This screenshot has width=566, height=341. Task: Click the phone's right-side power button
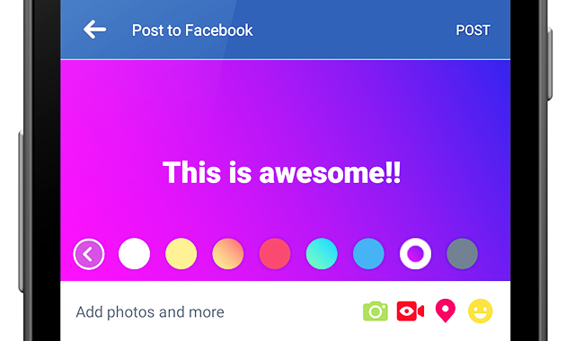pyautogui.click(x=550, y=65)
